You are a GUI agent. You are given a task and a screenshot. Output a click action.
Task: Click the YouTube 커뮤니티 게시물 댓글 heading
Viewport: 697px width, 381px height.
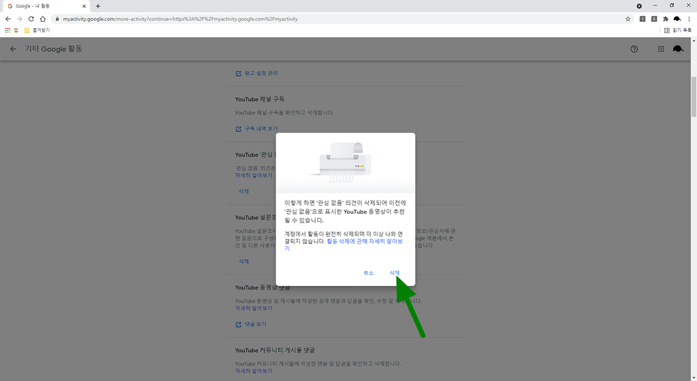coord(275,350)
